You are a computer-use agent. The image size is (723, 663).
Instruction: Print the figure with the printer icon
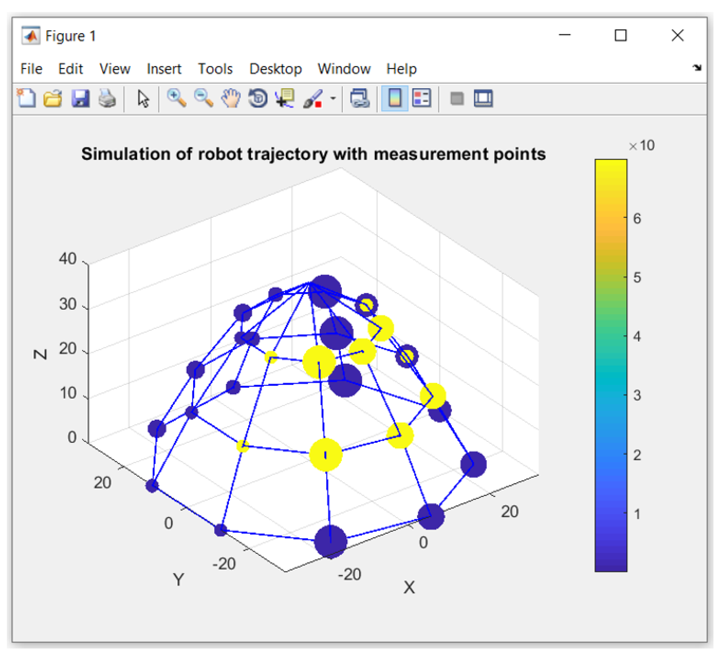[107, 98]
